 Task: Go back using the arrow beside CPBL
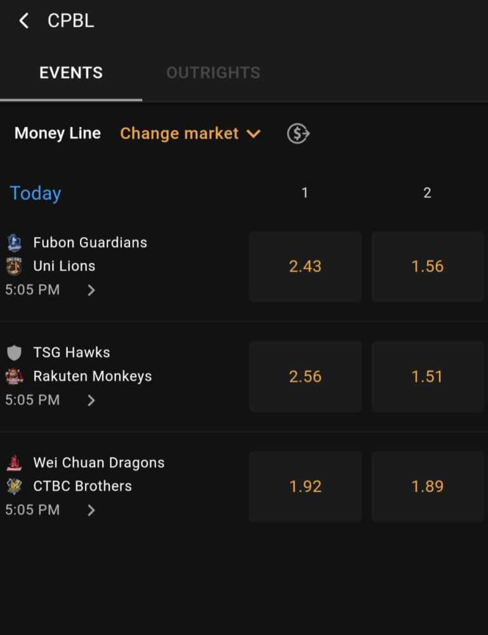(x=24, y=21)
